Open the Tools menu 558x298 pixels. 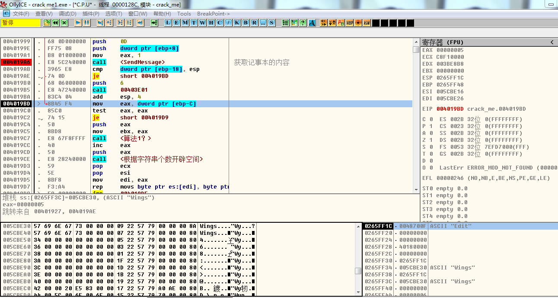184,13
